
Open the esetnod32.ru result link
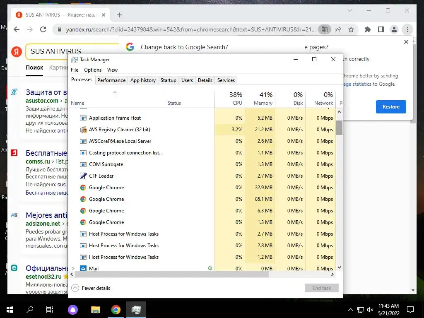pyautogui.click(x=43, y=277)
